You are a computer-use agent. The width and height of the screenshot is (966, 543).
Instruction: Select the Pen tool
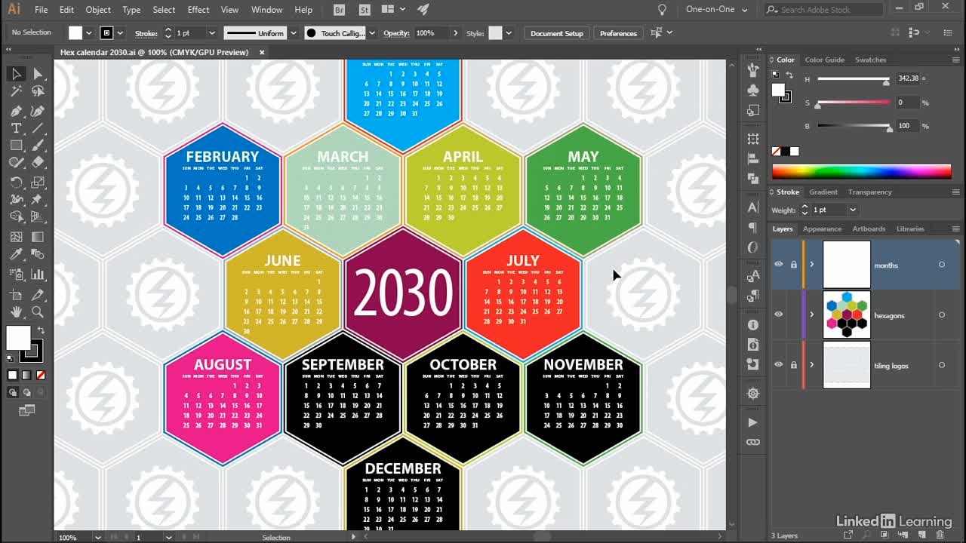pyautogui.click(x=16, y=111)
